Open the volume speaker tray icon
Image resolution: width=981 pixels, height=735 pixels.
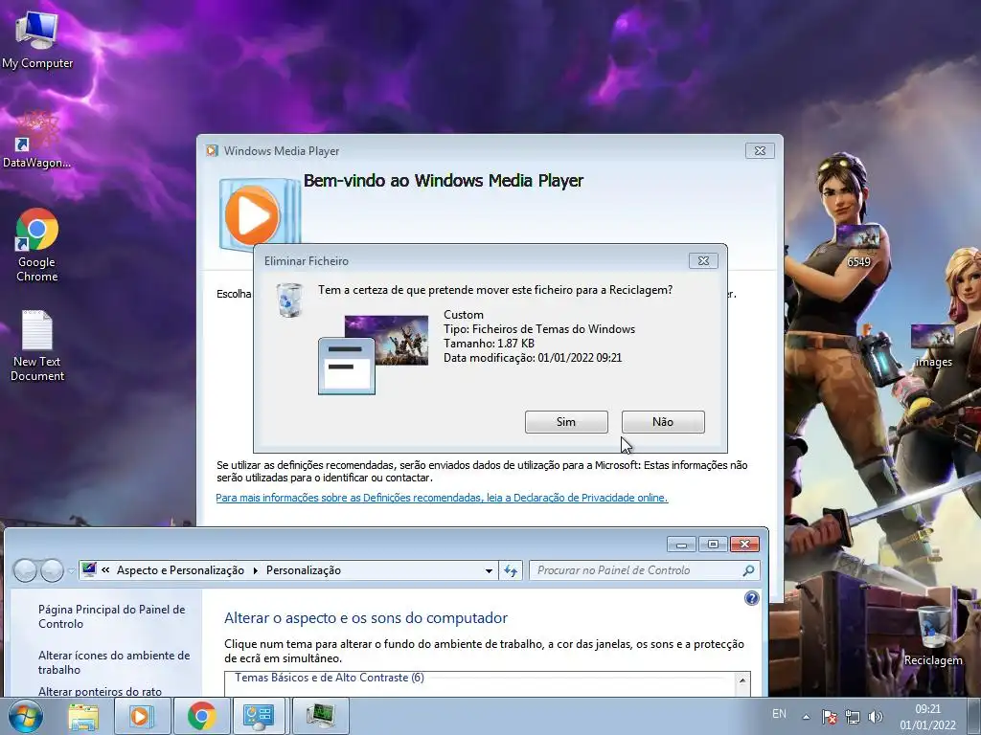pos(876,717)
